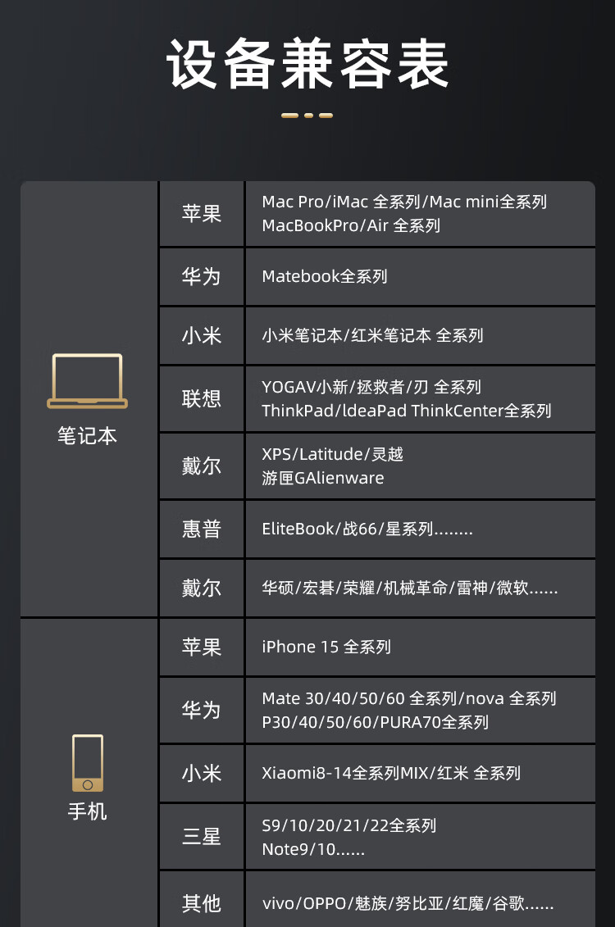
Task: Click the Matebook全系列 text
Action: pos(325,276)
